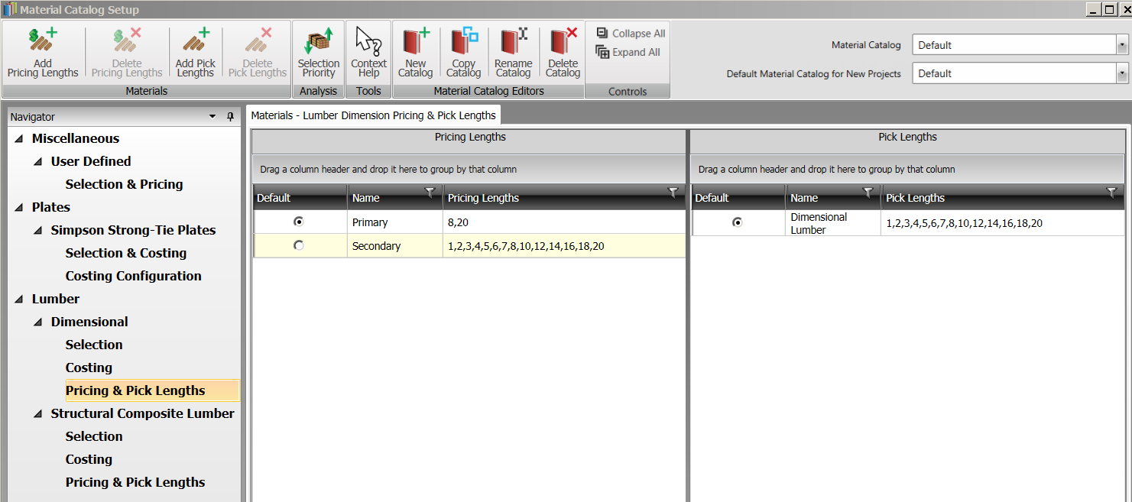The height and width of the screenshot is (502, 1132).
Task: Collapse the Miscellaneous tree node
Action: pyautogui.click(x=18, y=139)
